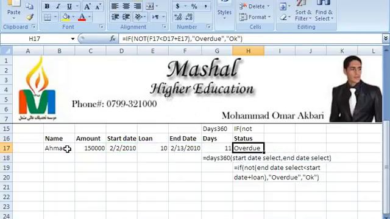Click the Fill down-arrow icon in Editing
Image resolution: width=390 pixels, height=219 pixels.
point(283,6)
